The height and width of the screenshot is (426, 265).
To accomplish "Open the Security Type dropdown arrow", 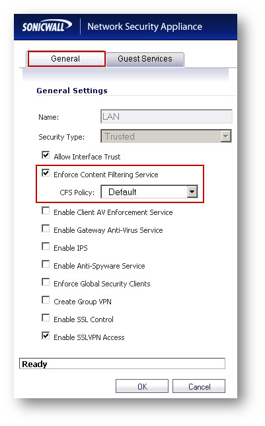I will (225, 136).
